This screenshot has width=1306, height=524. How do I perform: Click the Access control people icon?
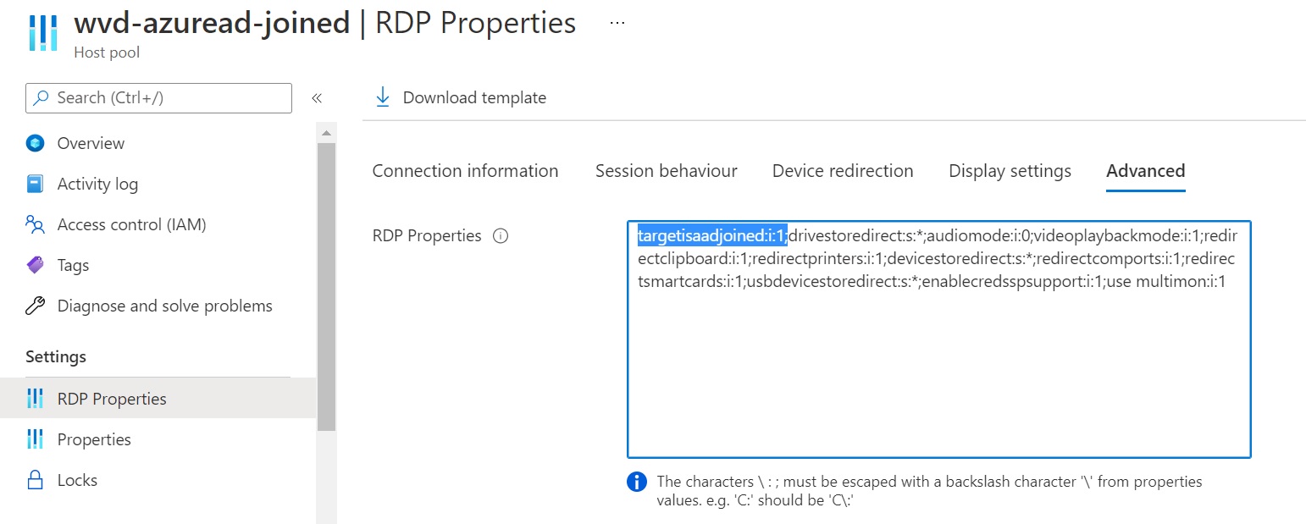pos(35,224)
